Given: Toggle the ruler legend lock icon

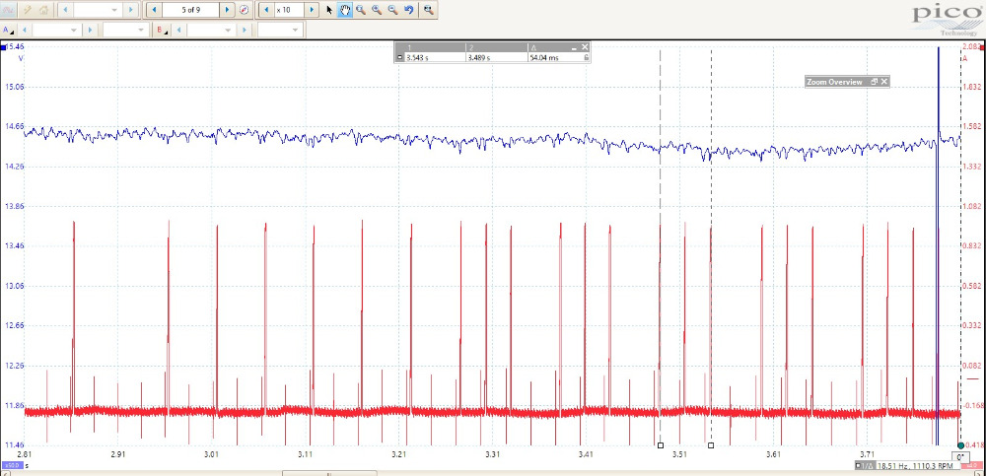Looking at the screenshot, I should 587,58.
